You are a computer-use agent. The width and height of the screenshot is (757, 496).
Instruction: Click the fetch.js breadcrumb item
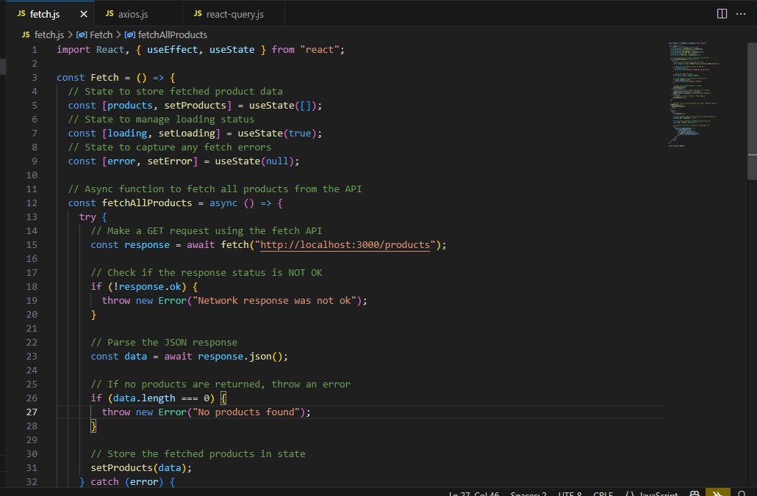pos(43,34)
